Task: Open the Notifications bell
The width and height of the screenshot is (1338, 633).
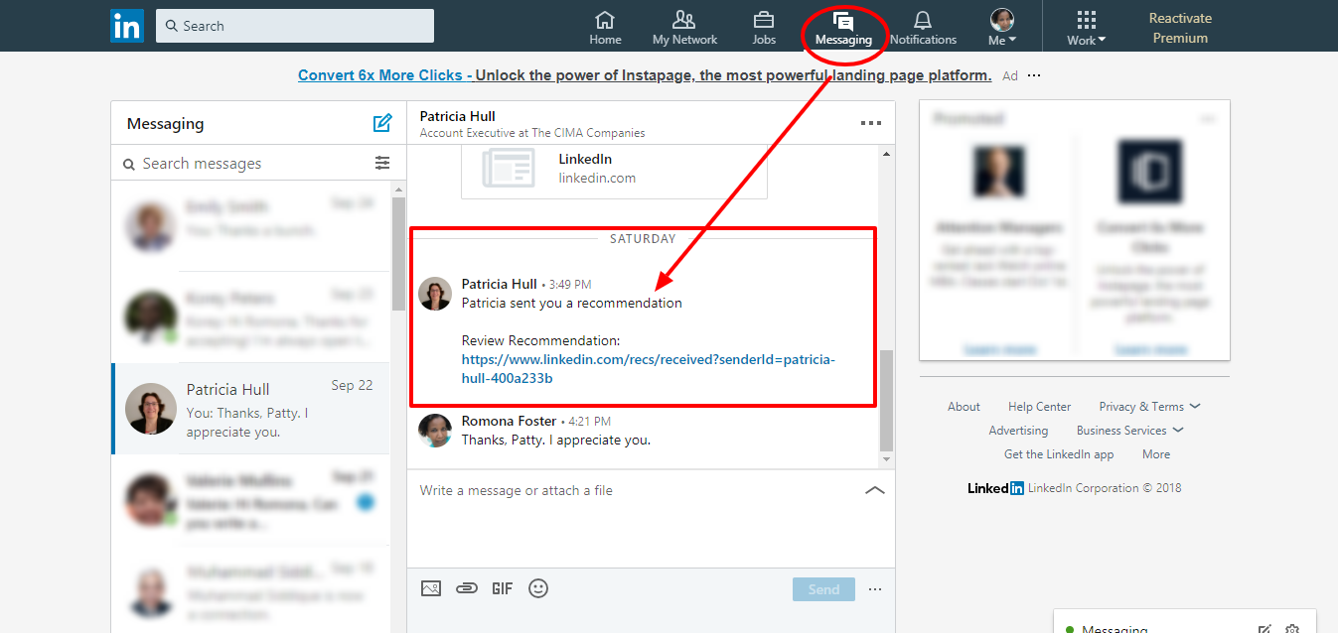Action: [923, 28]
